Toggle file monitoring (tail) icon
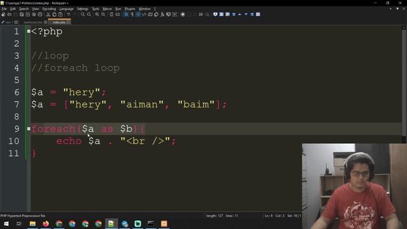 (x=175, y=15)
